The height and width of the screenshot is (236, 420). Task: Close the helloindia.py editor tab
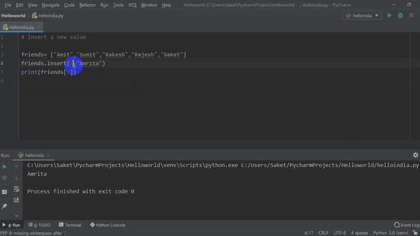tap(39, 28)
